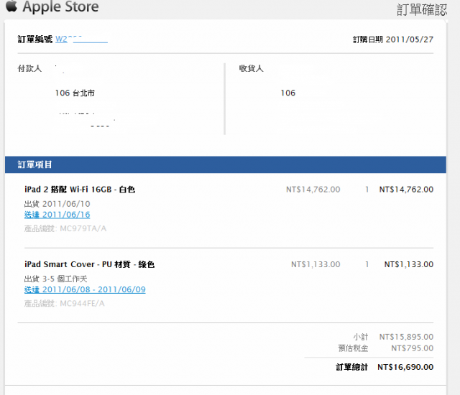Select the bold line total NT$1,133.00
The image size is (460, 395).
[409, 264]
